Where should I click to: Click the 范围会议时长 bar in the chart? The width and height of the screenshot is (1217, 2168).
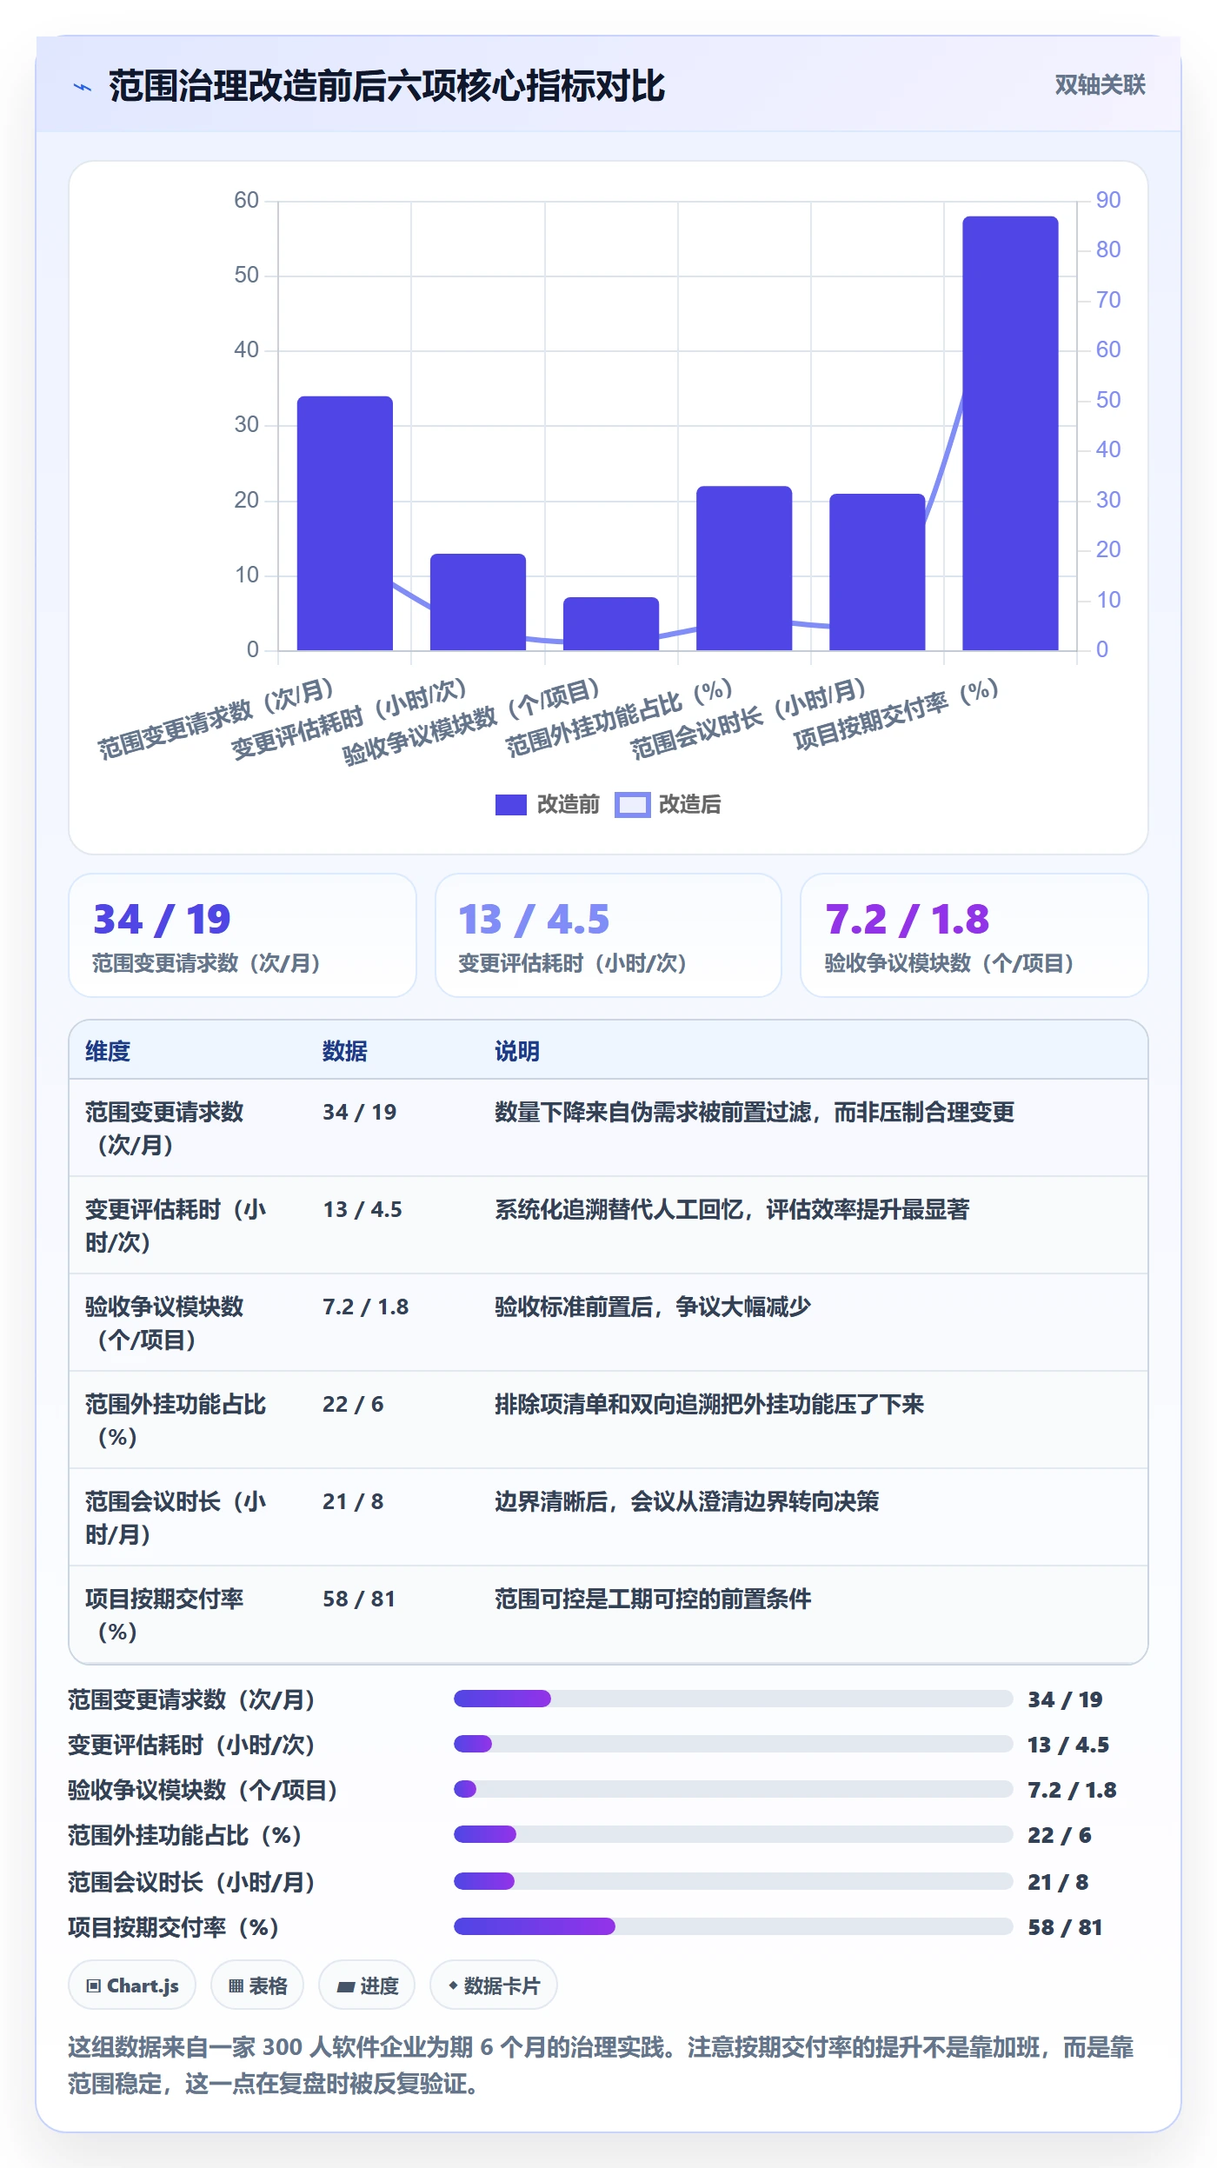(x=877, y=572)
